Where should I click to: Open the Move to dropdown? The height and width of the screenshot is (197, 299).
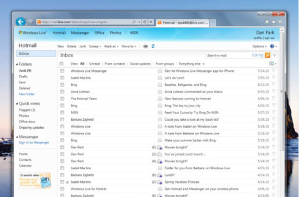129,47
